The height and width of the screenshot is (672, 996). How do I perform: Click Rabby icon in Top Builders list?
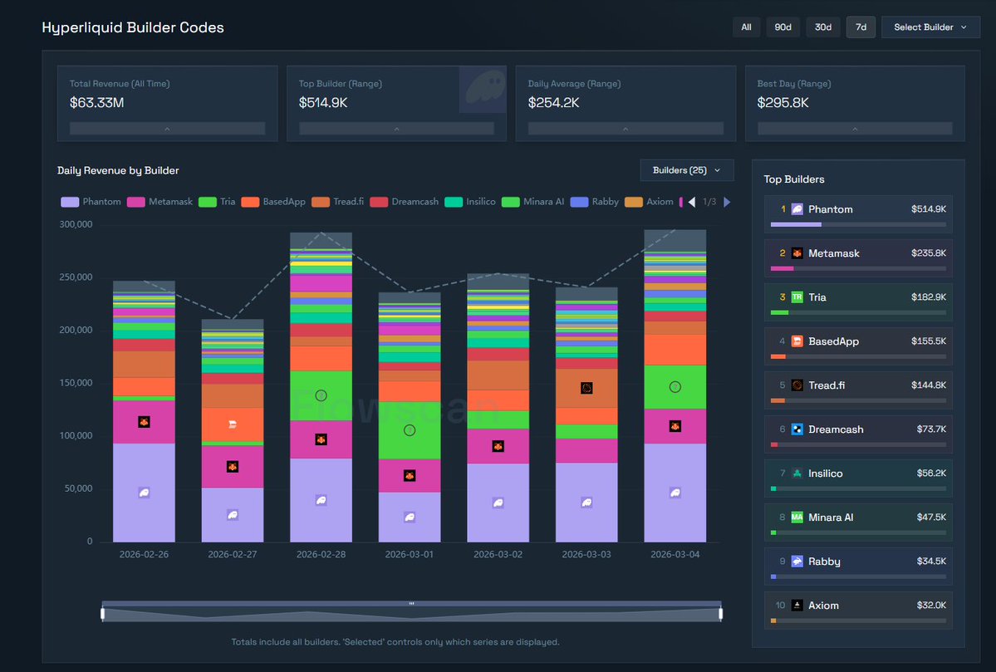797,562
